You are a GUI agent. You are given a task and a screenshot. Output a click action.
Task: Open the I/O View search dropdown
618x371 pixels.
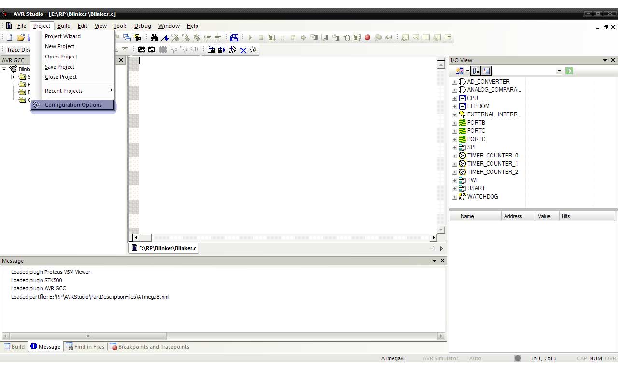tap(559, 71)
